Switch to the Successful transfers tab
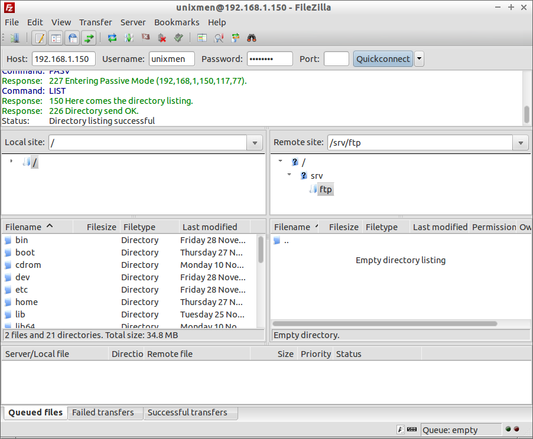Viewport: 533px width, 439px height. click(191, 412)
